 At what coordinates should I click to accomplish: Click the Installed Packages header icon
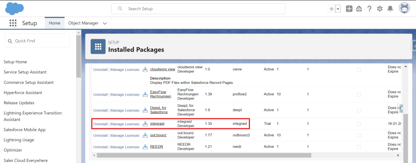pos(98,46)
